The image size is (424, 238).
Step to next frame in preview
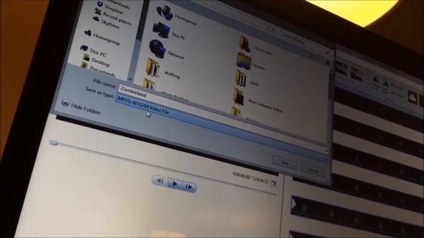point(189,186)
